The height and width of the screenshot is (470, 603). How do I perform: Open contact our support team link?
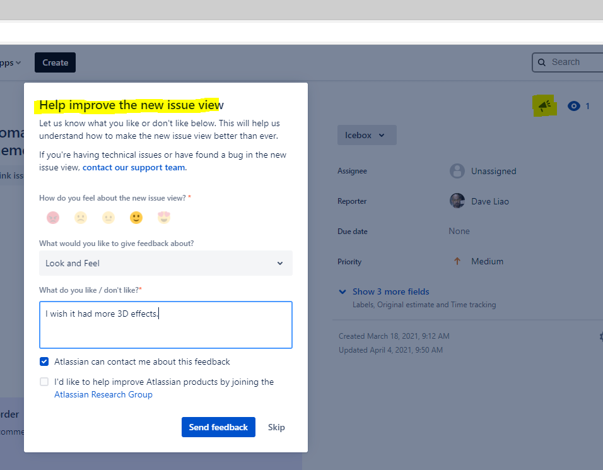134,167
